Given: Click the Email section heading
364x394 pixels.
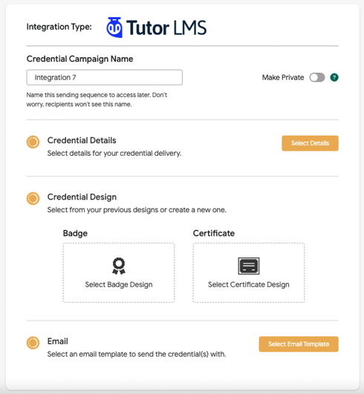Looking at the screenshot, I should [58, 341].
